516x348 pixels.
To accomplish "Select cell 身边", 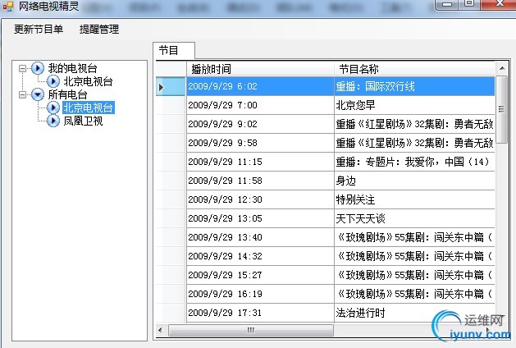I will click(x=414, y=181).
